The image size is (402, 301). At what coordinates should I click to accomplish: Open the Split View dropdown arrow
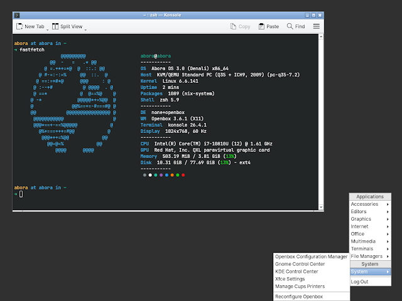[85, 30]
